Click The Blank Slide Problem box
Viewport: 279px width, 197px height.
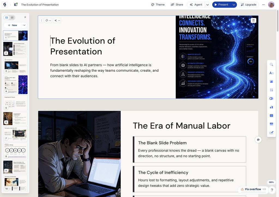pyautogui.click(x=190, y=150)
